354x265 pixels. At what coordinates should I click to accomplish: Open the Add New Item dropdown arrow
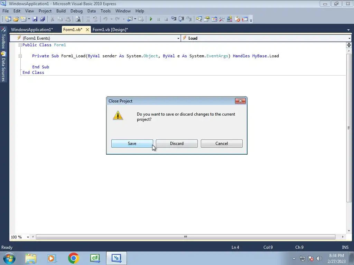(29, 19)
